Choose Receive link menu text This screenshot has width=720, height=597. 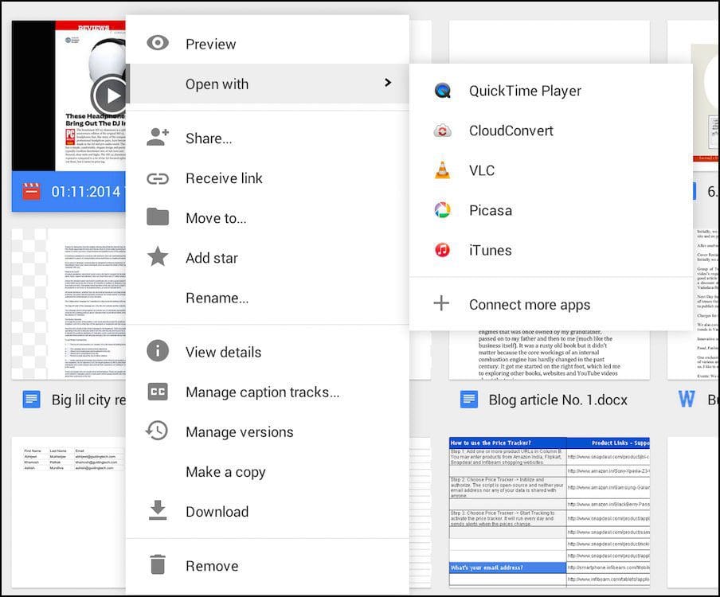pyautogui.click(x=224, y=178)
